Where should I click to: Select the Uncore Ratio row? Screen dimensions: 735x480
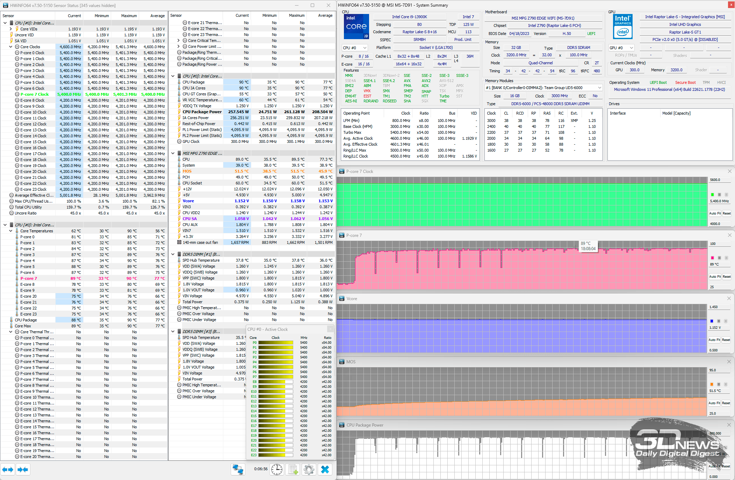pyautogui.click(x=84, y=213)
